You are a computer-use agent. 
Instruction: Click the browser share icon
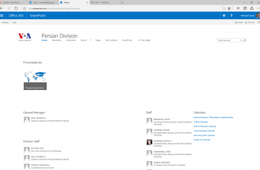tap(252, 8)
